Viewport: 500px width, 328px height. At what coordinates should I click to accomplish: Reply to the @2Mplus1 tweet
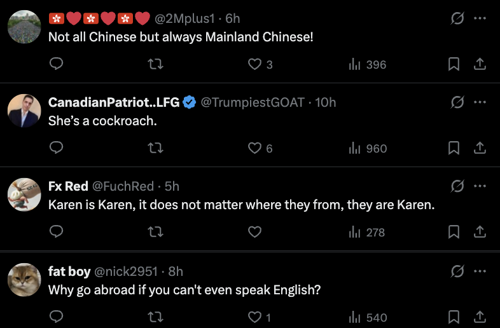tap(56, 64)
